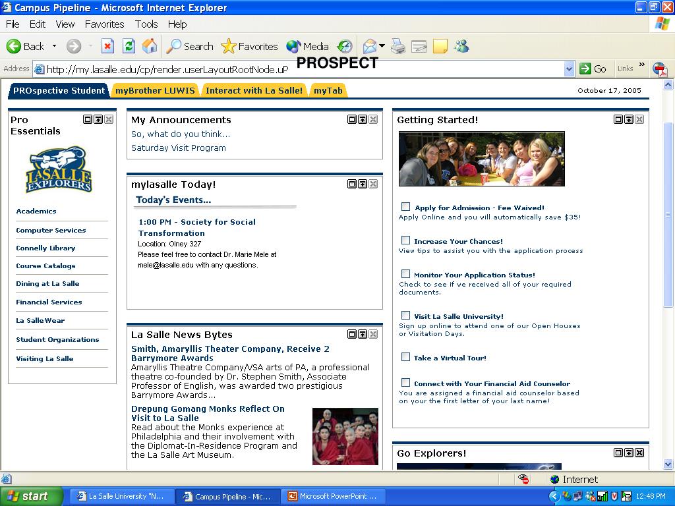The height and width of the screenshot is (506, 675).
Task: Open the Connelly Library link
Action: [45, 248]
